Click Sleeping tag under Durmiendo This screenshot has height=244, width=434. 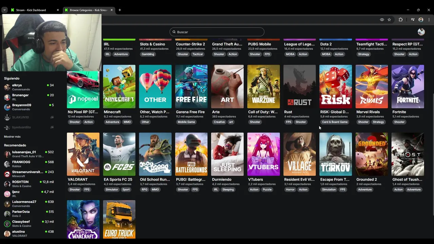coord(228,190)
